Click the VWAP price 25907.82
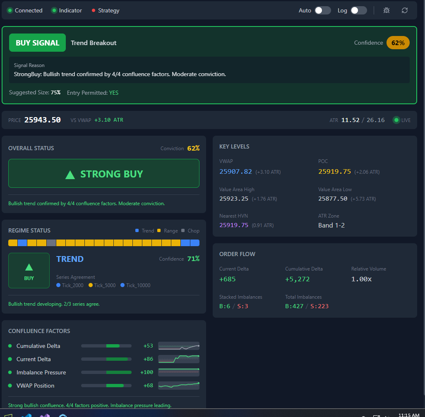This screenshot has height=417, width=425. tap(235, 172)
